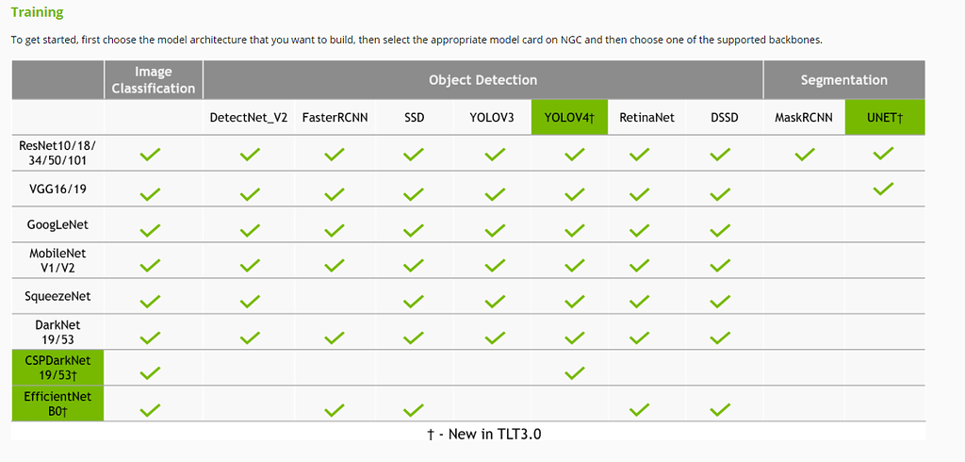The image size is (965, 462).
Task: Select the Object Detection header cell
Action: click(x=482, y=80)
